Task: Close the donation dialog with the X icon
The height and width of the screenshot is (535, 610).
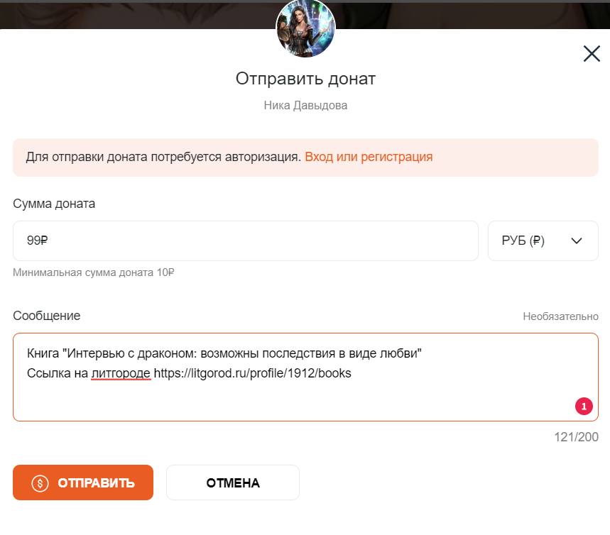Action: [592, 53]
